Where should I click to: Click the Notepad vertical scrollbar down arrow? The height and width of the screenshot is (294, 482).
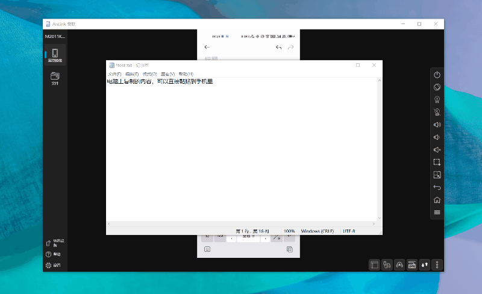380,218
